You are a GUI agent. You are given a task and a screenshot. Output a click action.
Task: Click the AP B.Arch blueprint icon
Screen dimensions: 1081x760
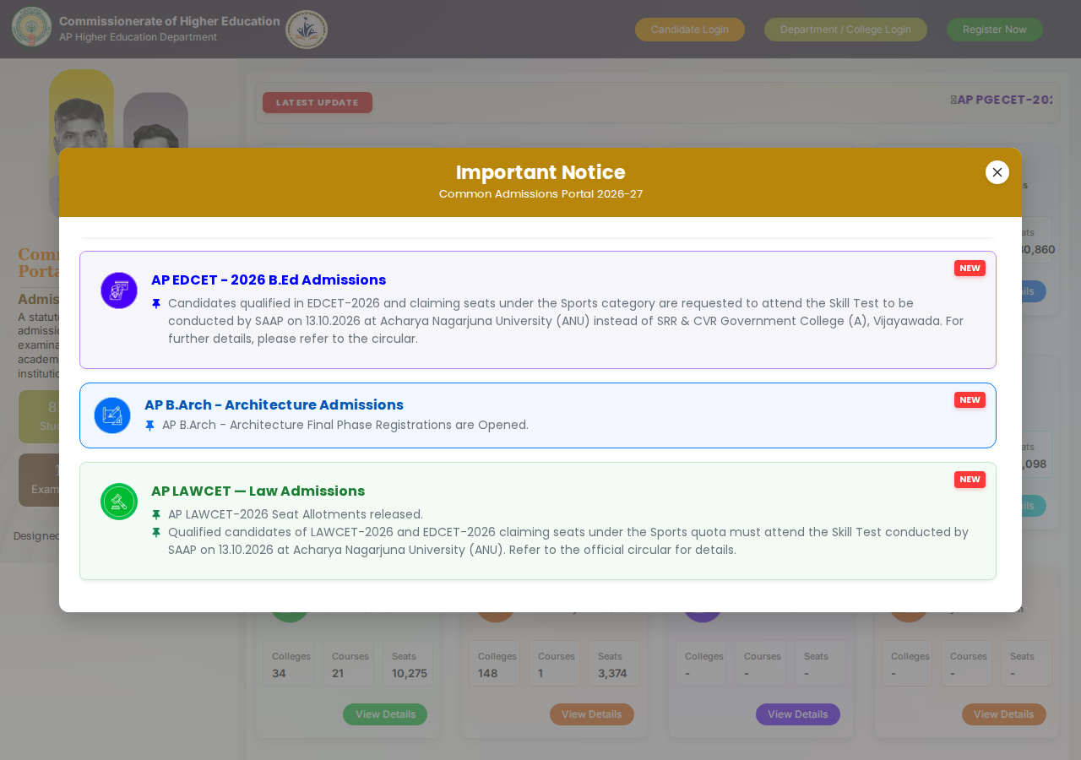pos(112,415)
